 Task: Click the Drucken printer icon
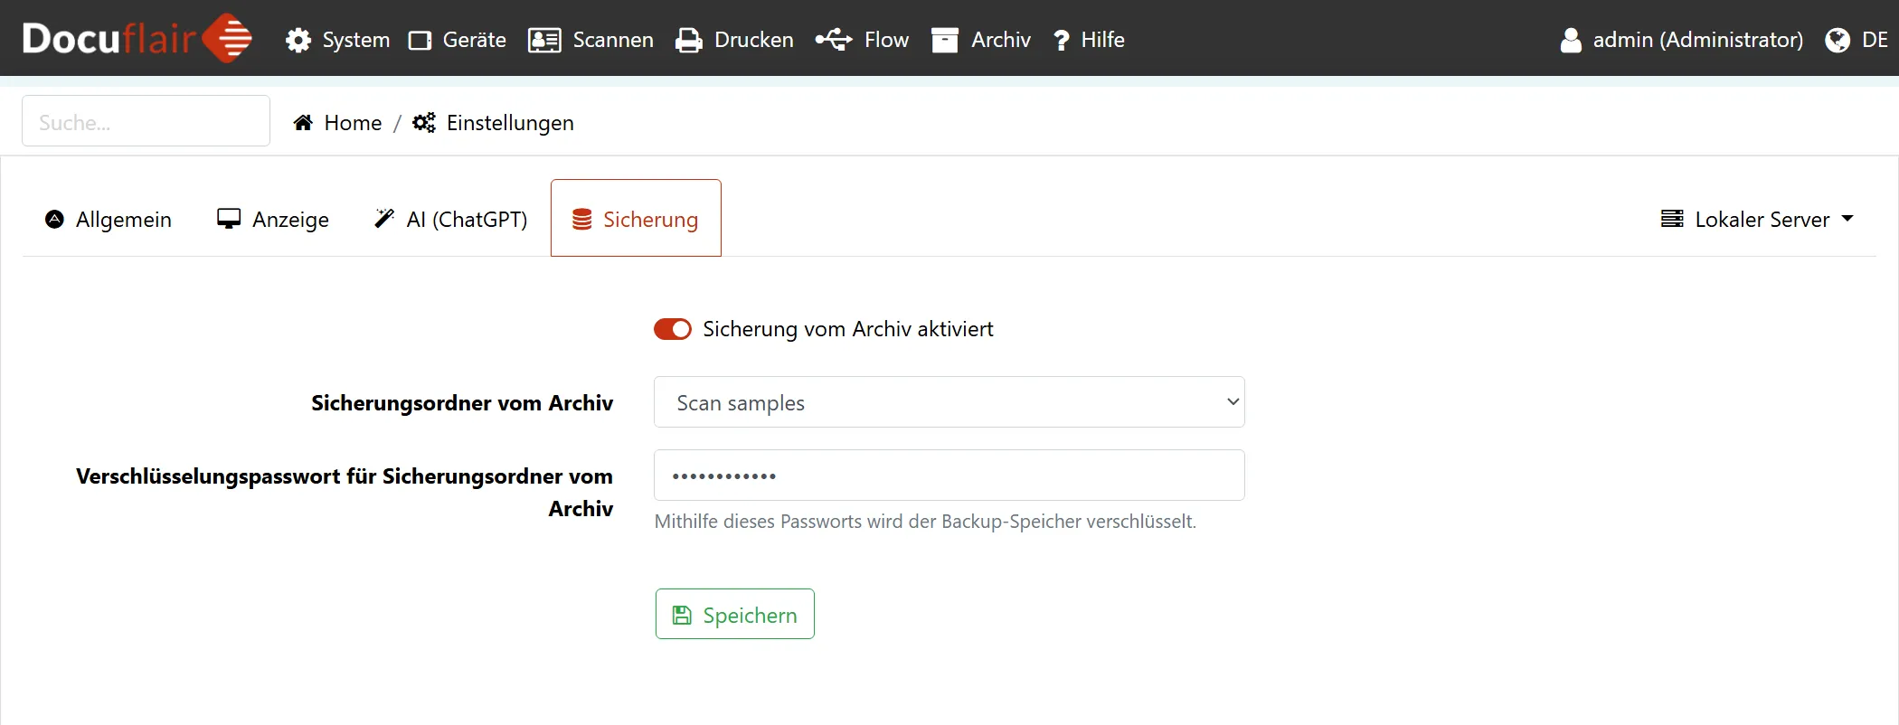point(689,41)
